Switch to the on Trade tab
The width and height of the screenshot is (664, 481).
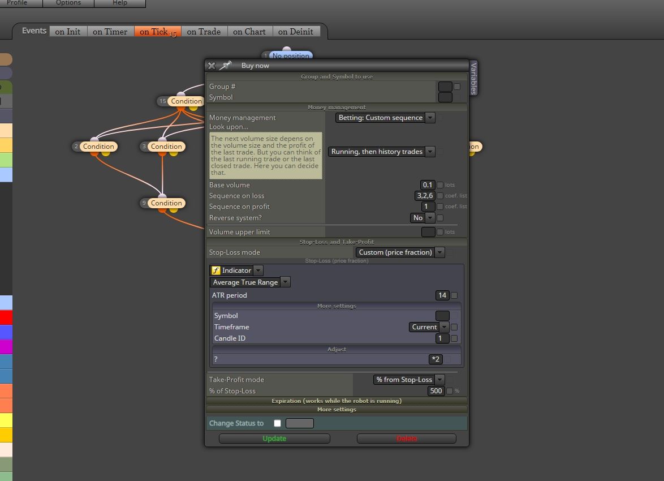click(204, 32)
